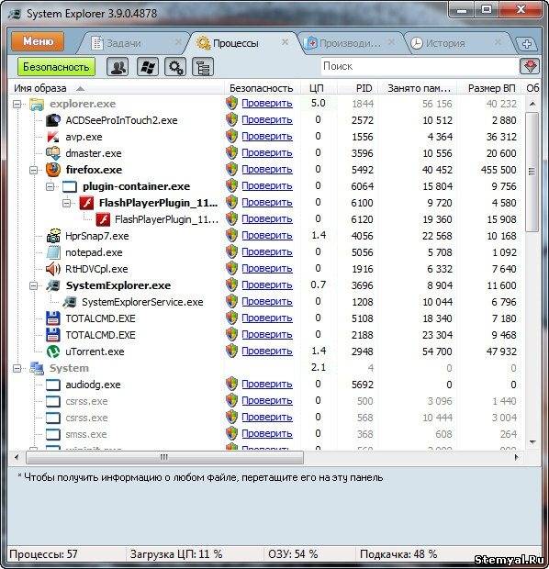Click shield icon in uTorrent.exe row
The height and width of the screenshot is (569, 549).
231,351
